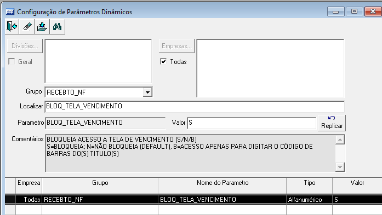
Task: Click the Divisões... button
Action: point(25,46)
